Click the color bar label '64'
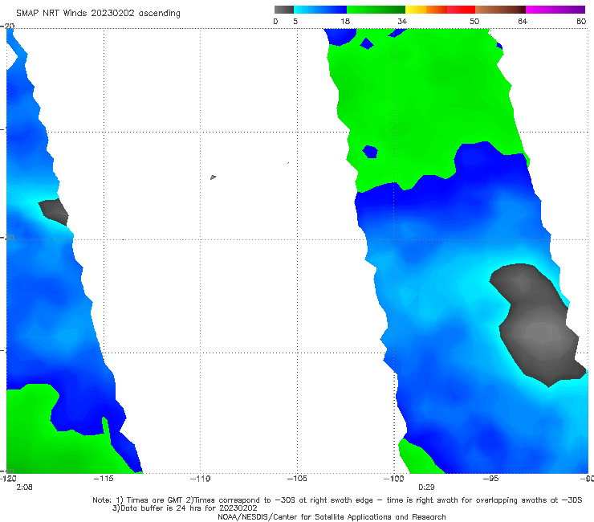The image size is (594, 522). point(523,21)
